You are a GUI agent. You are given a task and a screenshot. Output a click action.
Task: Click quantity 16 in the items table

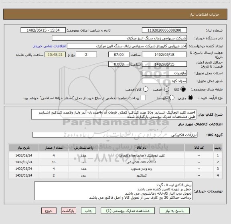[x=54, y=162]
